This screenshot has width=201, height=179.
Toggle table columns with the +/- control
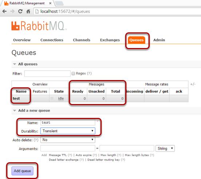[x=193, y=84]
